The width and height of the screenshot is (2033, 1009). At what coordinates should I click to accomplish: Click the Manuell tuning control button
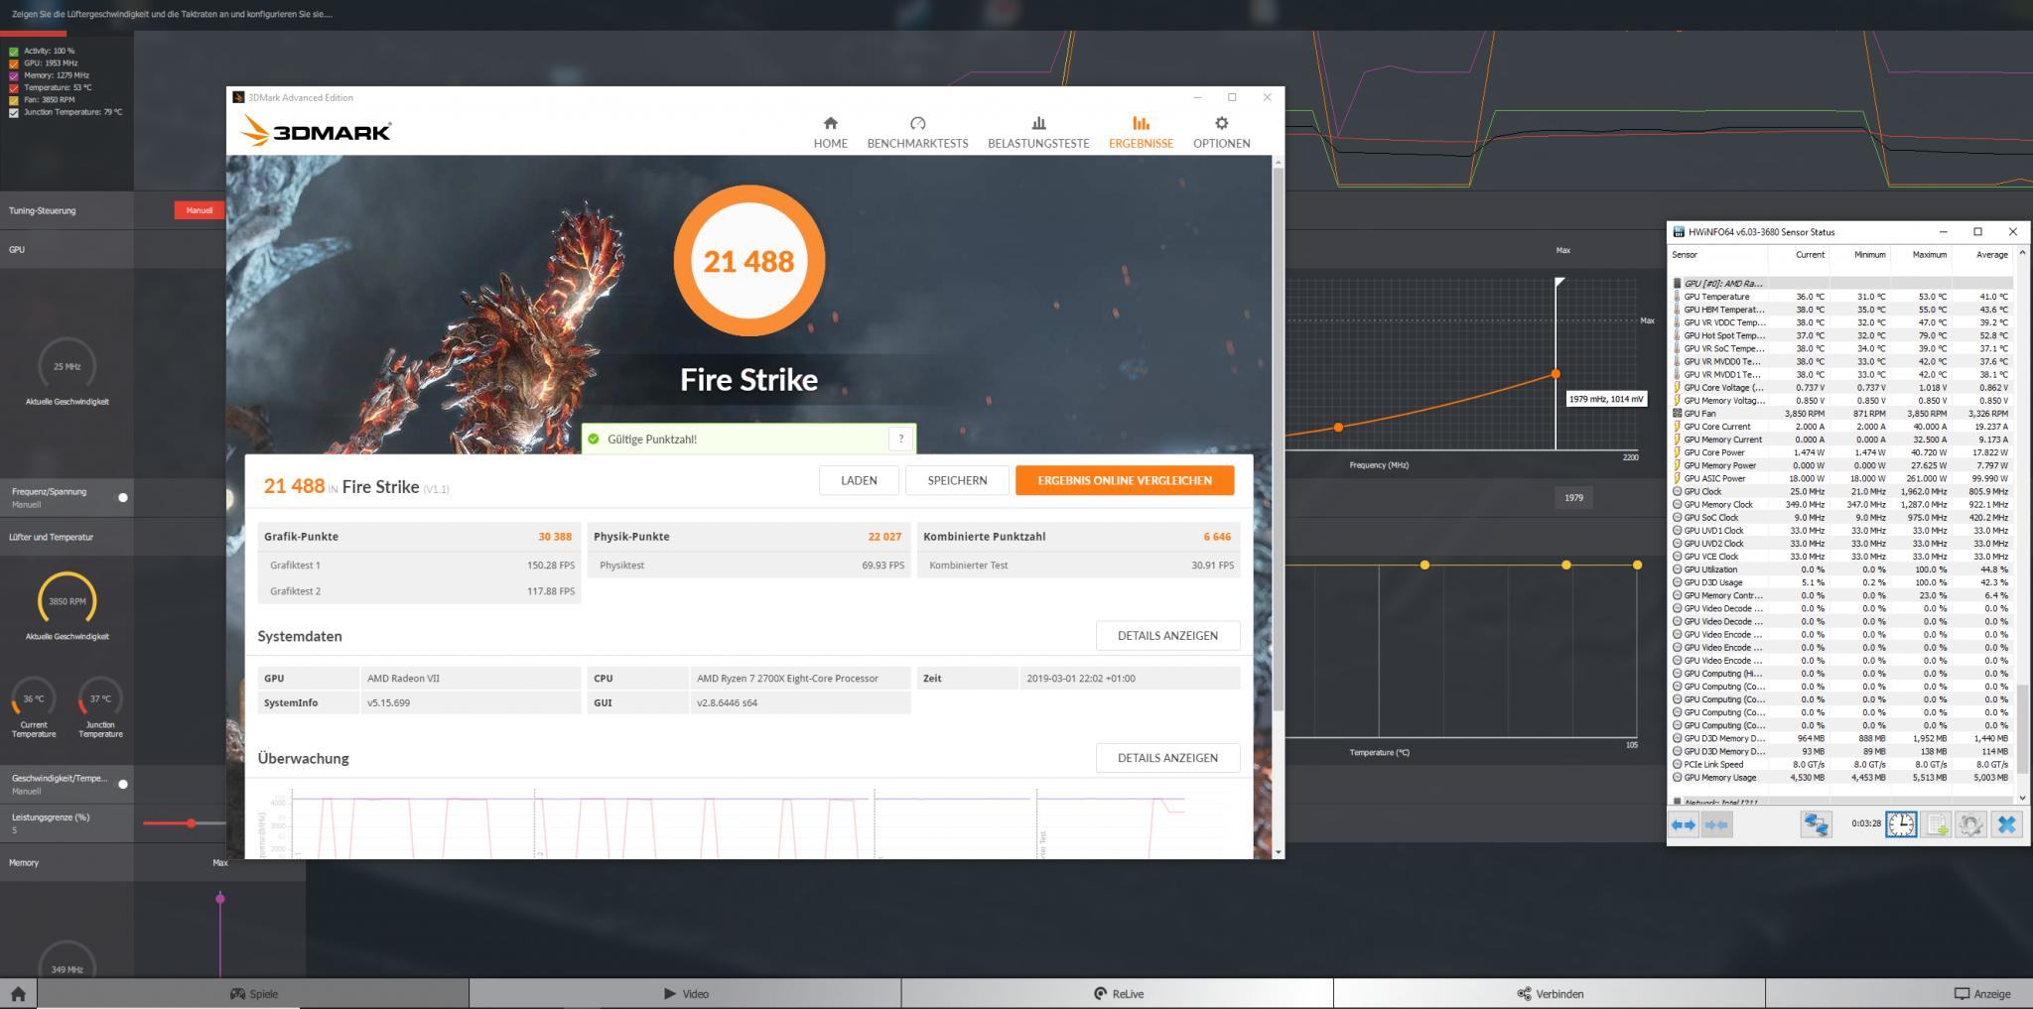pos(199,210)
